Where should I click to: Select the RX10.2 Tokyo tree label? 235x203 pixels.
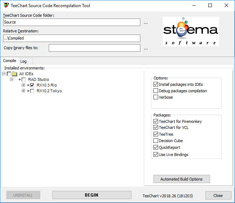(x=49, y=91)
